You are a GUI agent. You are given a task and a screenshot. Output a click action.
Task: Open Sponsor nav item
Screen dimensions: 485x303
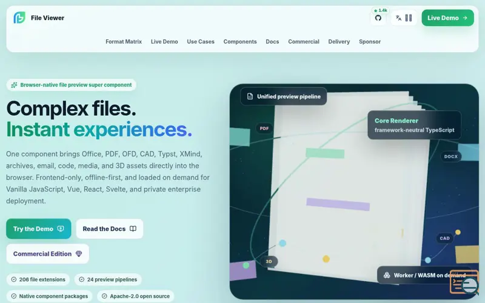coord(370,41)
